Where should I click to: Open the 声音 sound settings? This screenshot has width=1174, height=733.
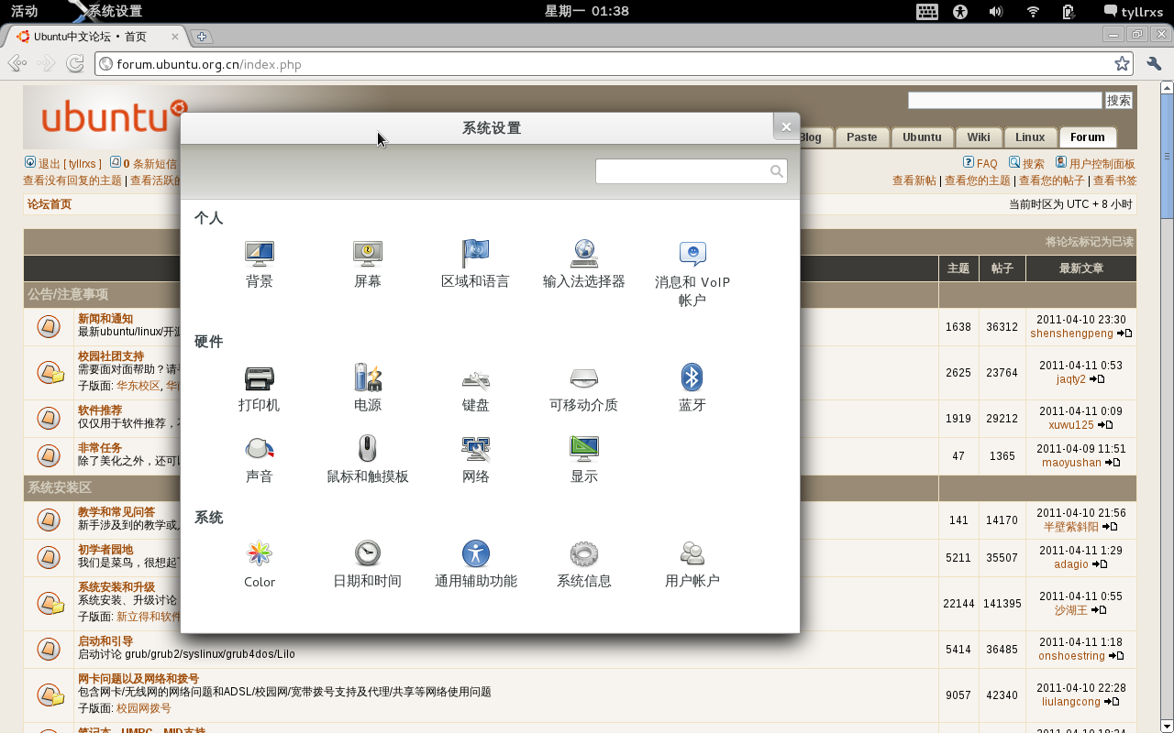coord(260,459)
